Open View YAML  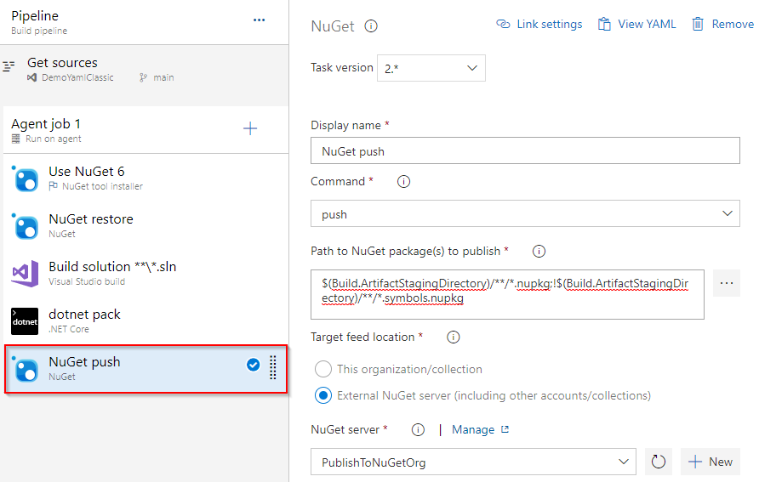(636, 24)
